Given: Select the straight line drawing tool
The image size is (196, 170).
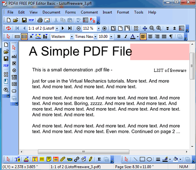Looking at the screenshot, I should click(x=135, y=159).
